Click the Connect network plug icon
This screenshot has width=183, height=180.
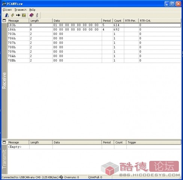7,15
